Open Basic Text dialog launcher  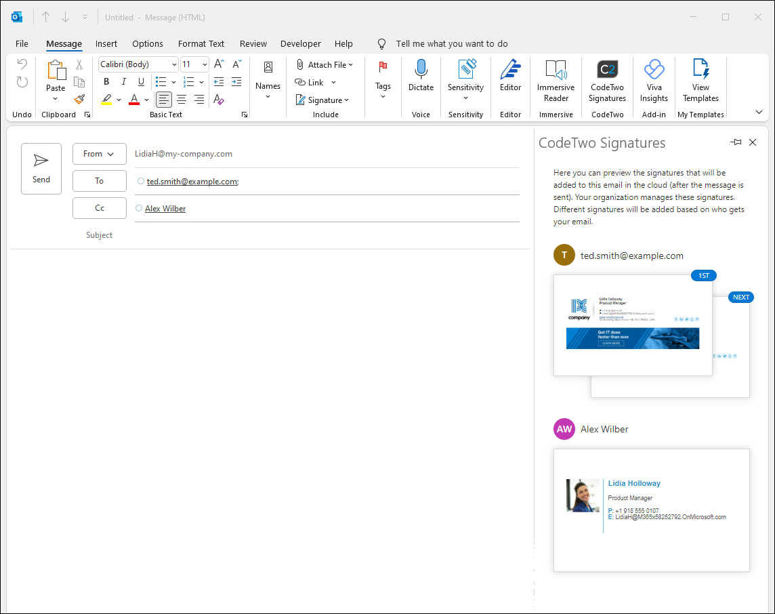[244, 115]
